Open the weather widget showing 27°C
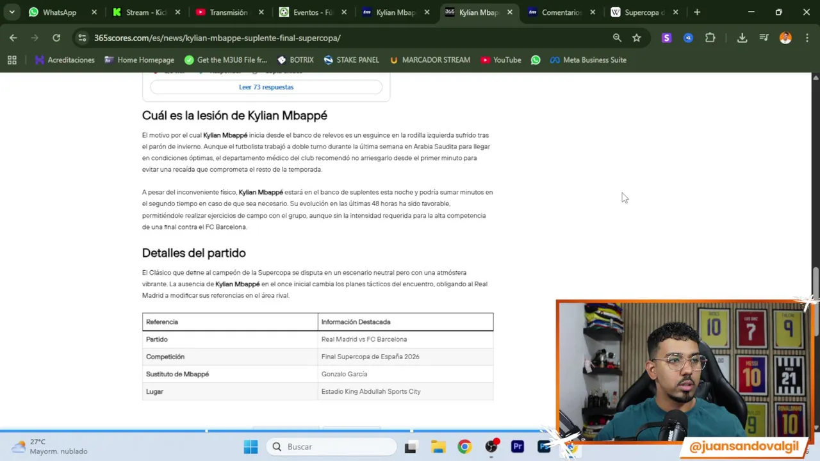Viewport: 820px width, 461px height. [x=51, y=446]
